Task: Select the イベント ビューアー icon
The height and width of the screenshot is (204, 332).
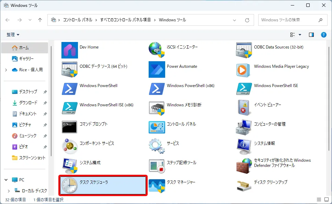Action: click(243, 108)
